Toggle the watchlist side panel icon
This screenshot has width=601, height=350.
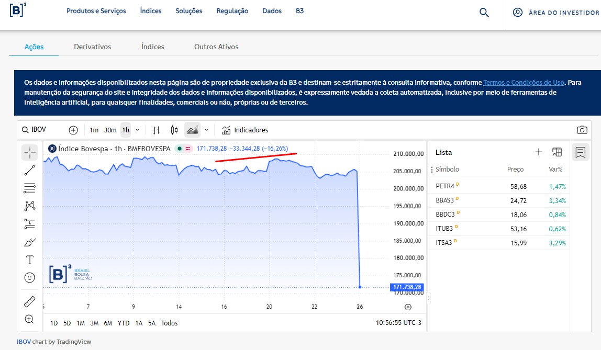pyautogui.click(x=580, y=152)
